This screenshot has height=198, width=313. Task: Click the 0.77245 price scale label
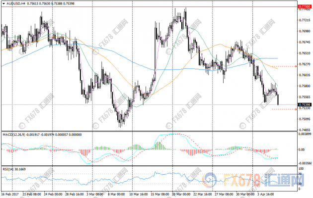pyautogui.click(x=305, y=20)
